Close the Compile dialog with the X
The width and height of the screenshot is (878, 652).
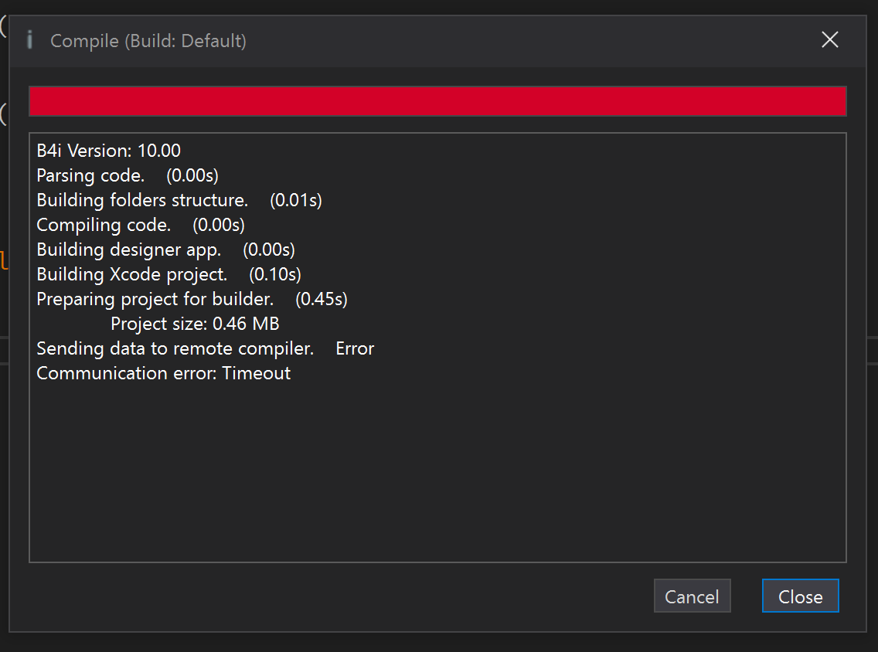click(x=829, y=40)
